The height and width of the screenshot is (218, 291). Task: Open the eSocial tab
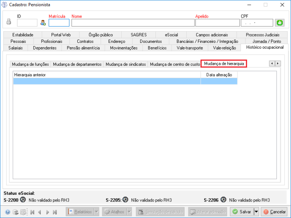click(x=171, y=35)
